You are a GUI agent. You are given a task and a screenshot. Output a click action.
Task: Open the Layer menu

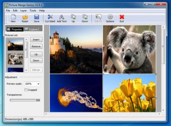pos(23,11)
